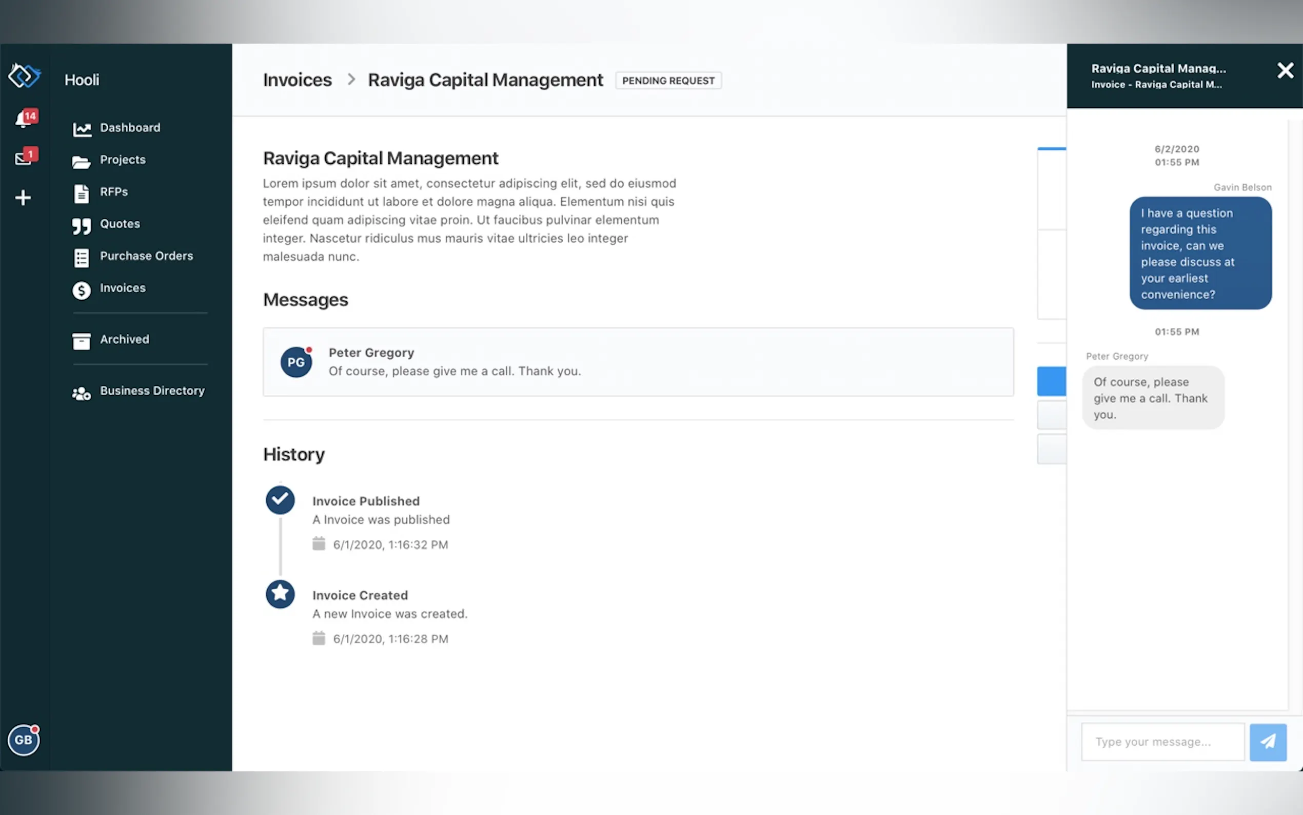Open RFPs section
1303x815 pixels.
(x=113, y=192)
